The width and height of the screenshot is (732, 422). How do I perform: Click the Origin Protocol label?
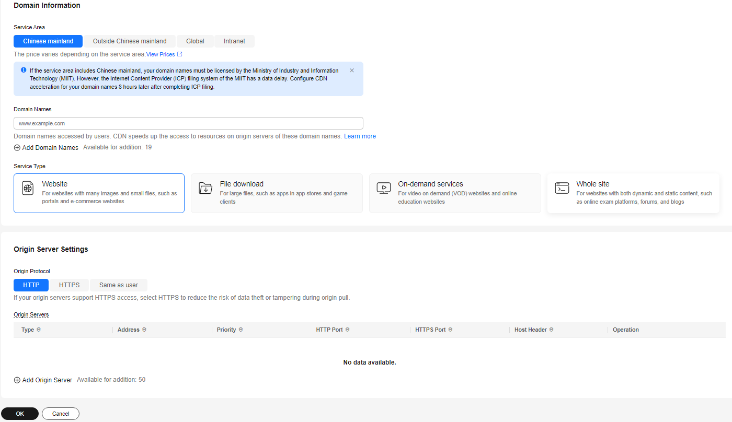point(32,271)
